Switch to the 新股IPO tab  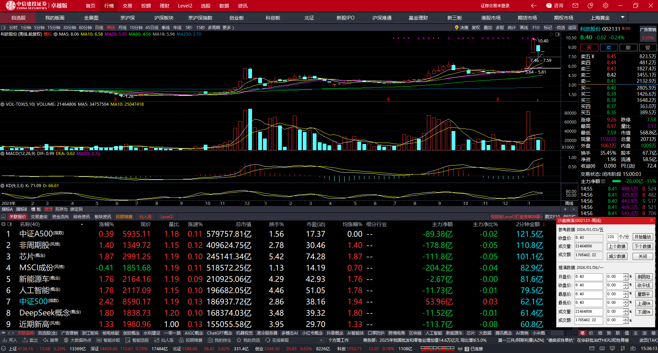[x=346, y=18]
